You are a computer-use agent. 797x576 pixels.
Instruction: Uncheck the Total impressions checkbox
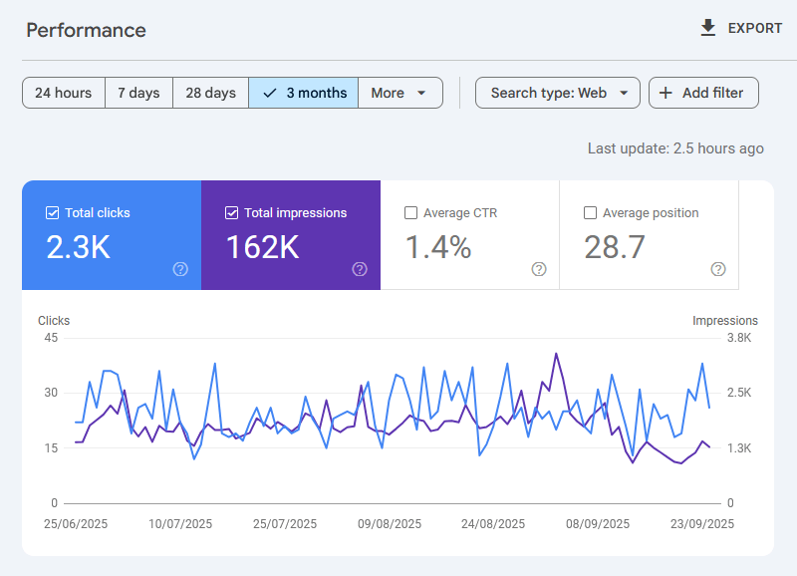point(232,212)
